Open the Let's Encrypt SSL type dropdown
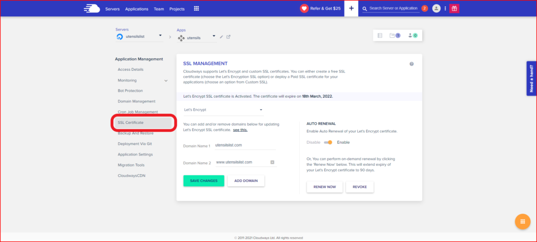Image resolution: width=537 pixels, height=242 pixels. coord(223,110)
